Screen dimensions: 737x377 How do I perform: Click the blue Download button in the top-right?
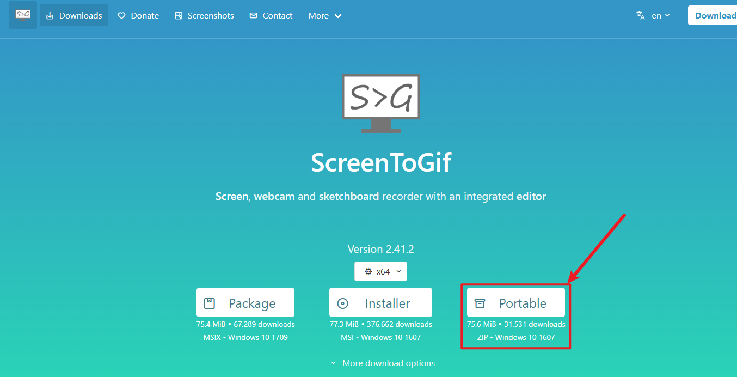716,15
